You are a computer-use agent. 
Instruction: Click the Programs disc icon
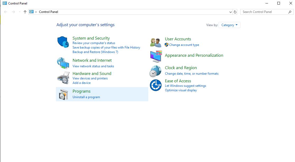click(x=63, y=94)
